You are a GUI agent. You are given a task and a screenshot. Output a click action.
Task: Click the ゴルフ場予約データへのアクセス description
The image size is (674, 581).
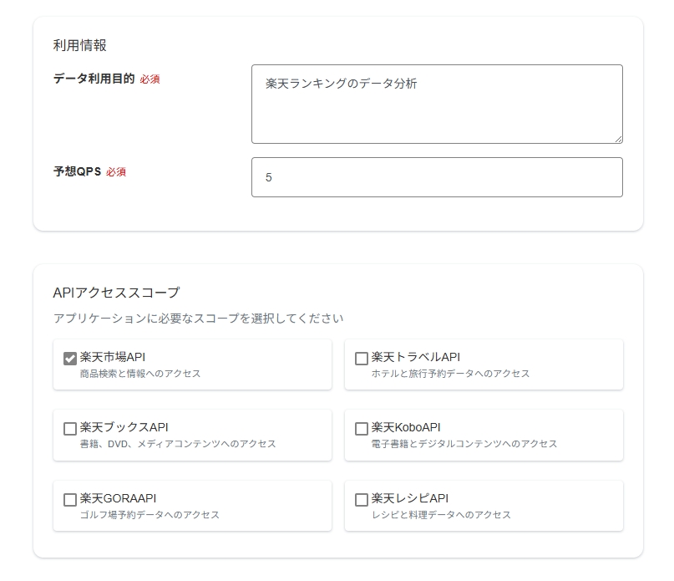point(149,515)
